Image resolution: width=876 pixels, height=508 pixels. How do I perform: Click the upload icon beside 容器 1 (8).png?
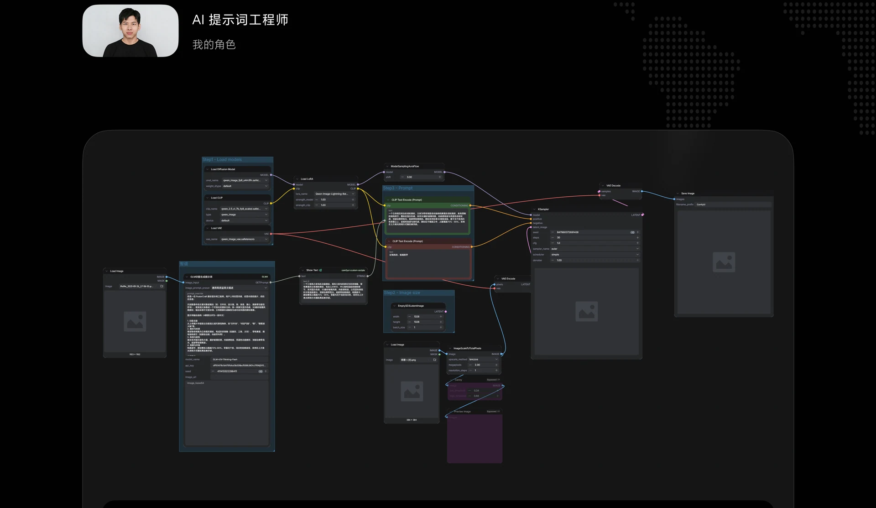[434, 360]
